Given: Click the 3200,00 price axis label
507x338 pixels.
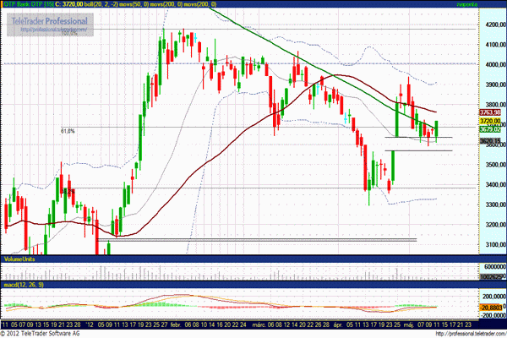Looking at the screenshot, I should pyautogui.click(x=495, y=225).
